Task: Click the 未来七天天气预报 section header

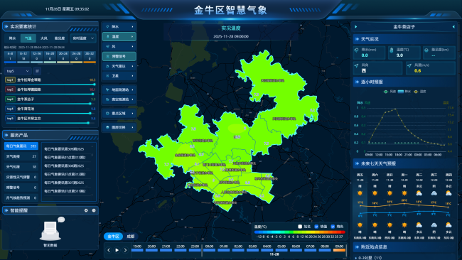Action: pos(405,163)
